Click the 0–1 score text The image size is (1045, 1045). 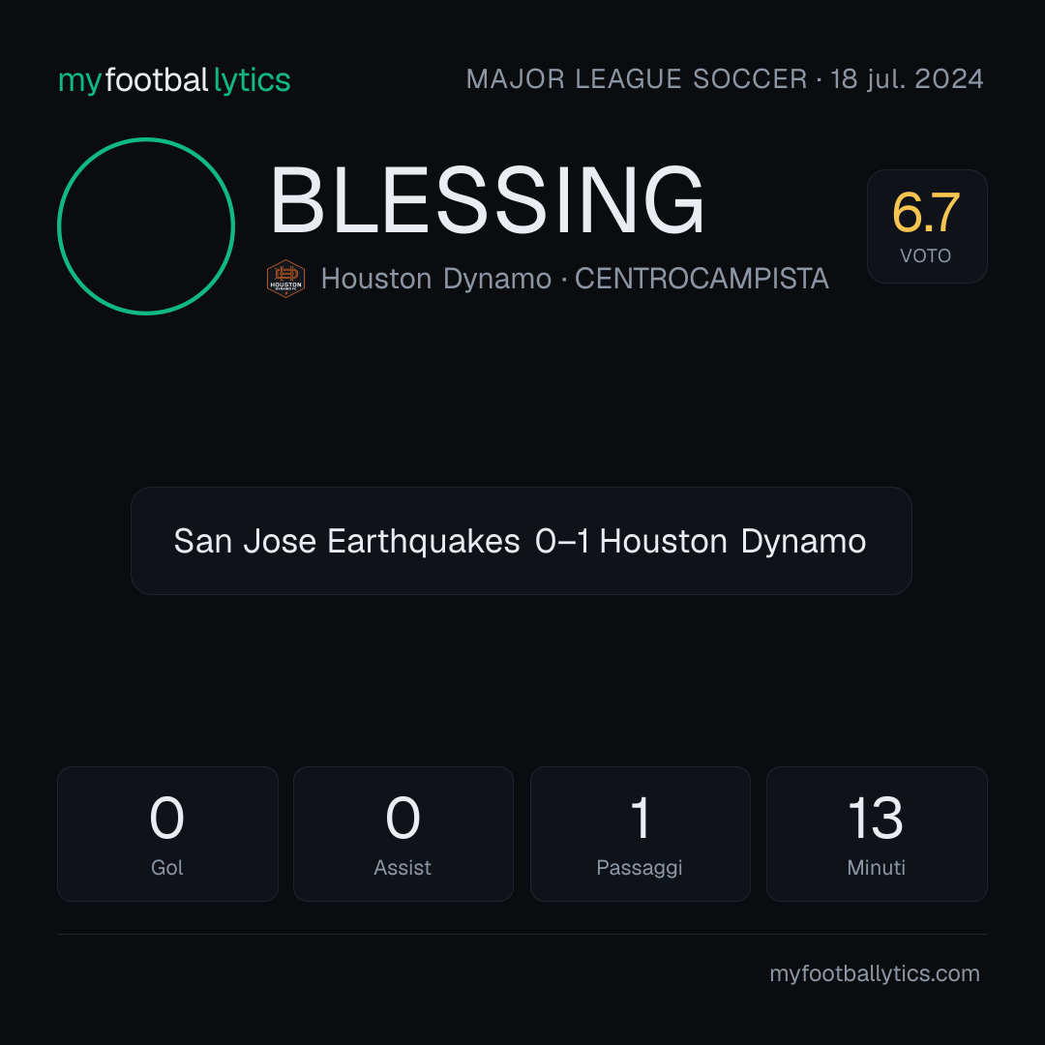point(562,541)
